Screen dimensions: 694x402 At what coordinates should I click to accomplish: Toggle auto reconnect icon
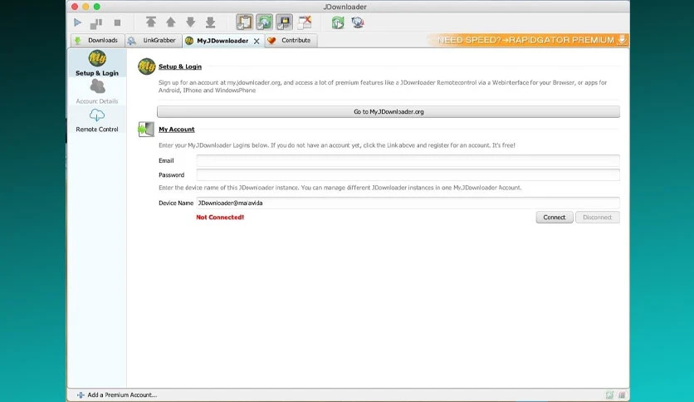click(264, 22)
